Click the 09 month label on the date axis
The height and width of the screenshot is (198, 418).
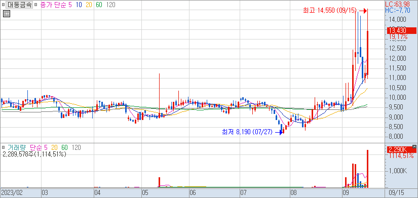346,192
